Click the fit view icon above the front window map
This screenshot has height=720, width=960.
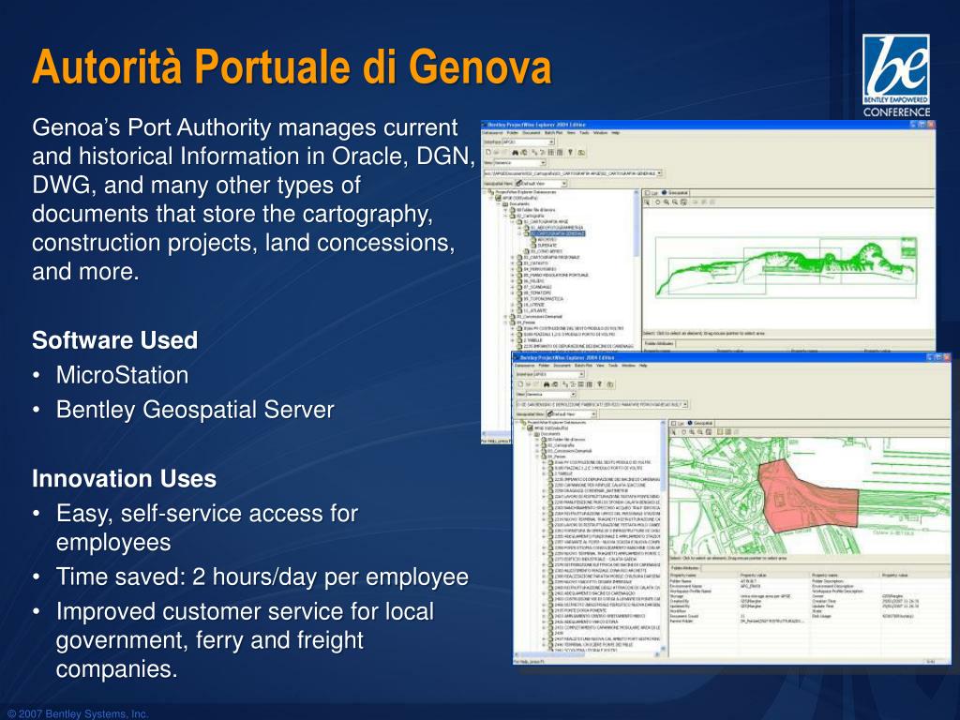coord(709,431)
